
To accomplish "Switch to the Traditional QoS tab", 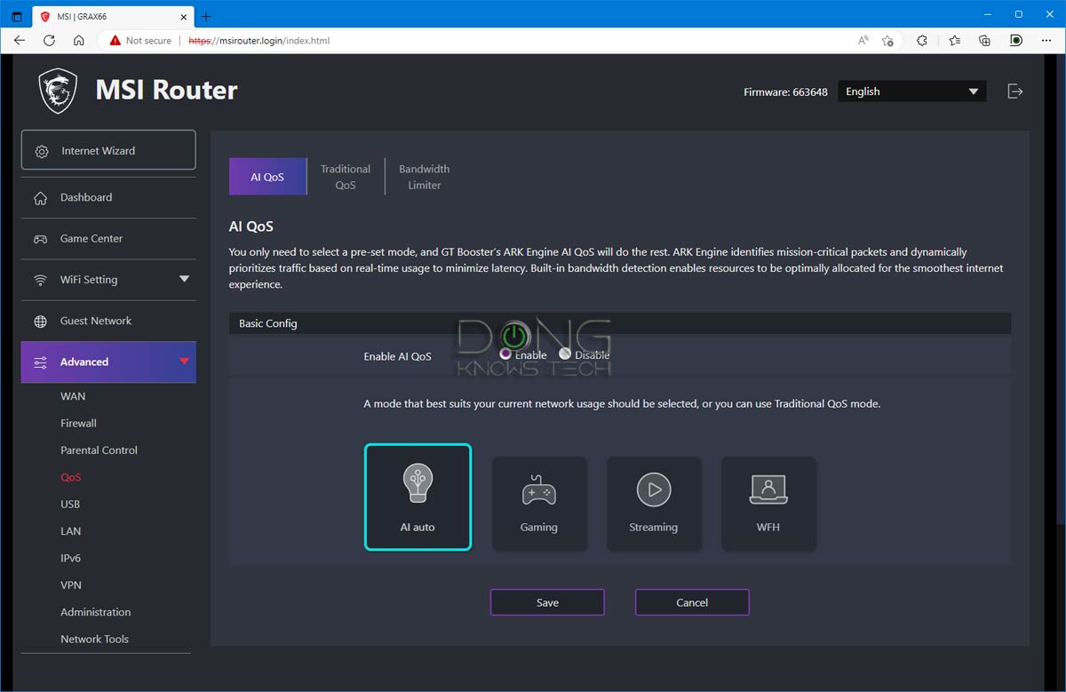I will coord(346,177).
